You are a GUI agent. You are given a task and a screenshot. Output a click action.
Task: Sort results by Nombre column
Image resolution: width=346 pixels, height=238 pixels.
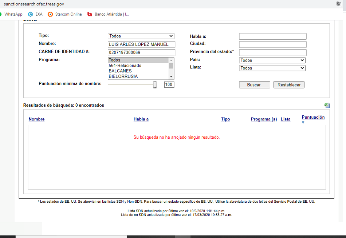click(36, 119)
